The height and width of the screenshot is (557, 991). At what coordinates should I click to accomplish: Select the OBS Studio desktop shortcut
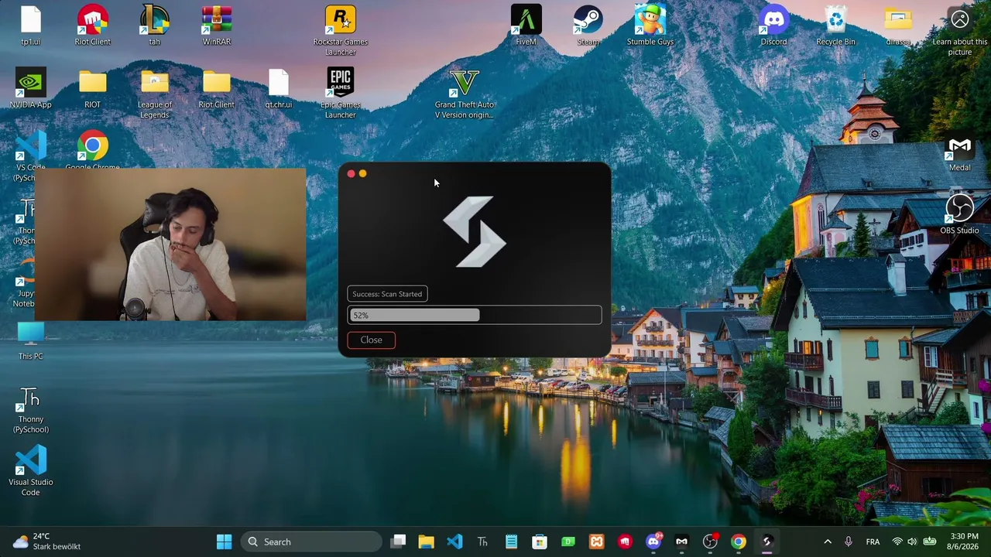pyautogui.click(x=960, y=214)
